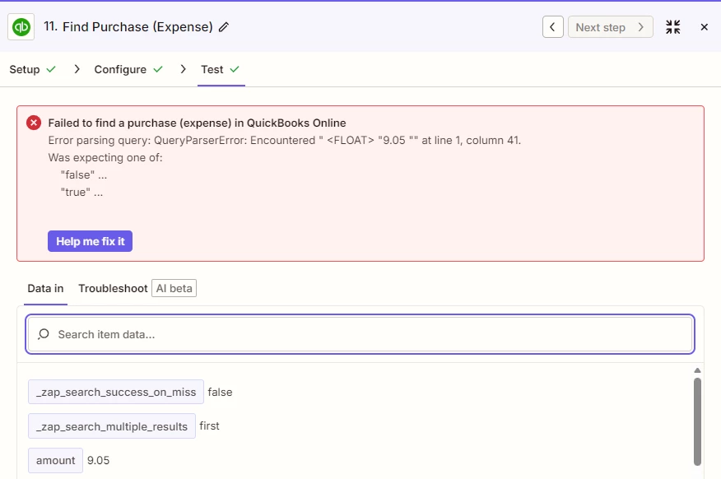
Task: Focus the Search item data field
Action: [360, 334]
